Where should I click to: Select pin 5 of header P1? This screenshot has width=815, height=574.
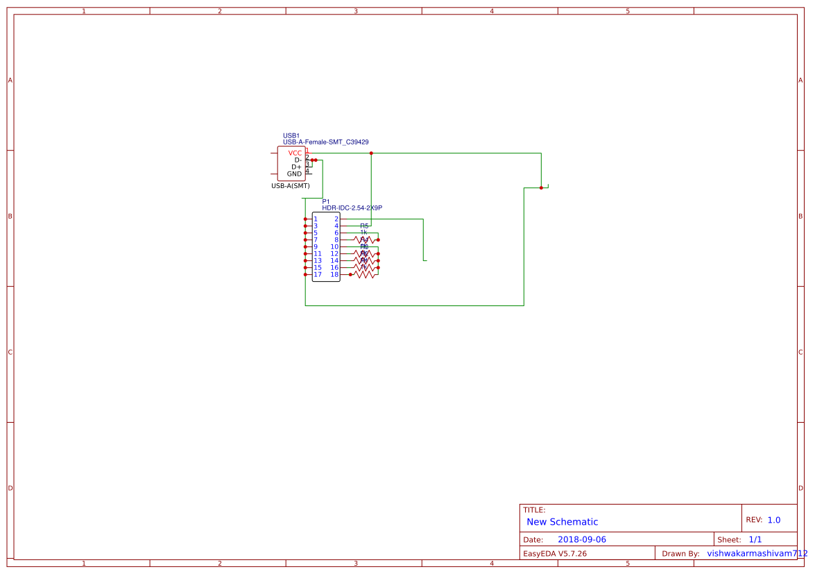point(316,233)
